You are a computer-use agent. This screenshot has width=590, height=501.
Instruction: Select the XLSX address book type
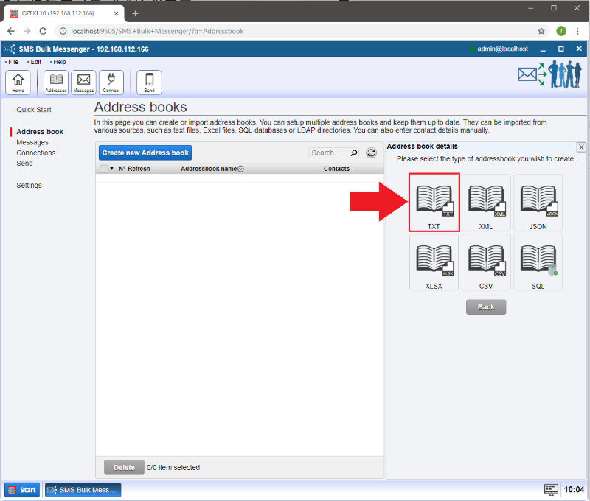click(434, 262)
